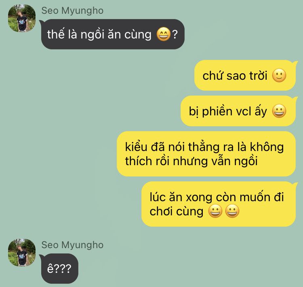
Task: Tap the first smiley emoji after 'chơi cùng'
Action: coord(215,211)
